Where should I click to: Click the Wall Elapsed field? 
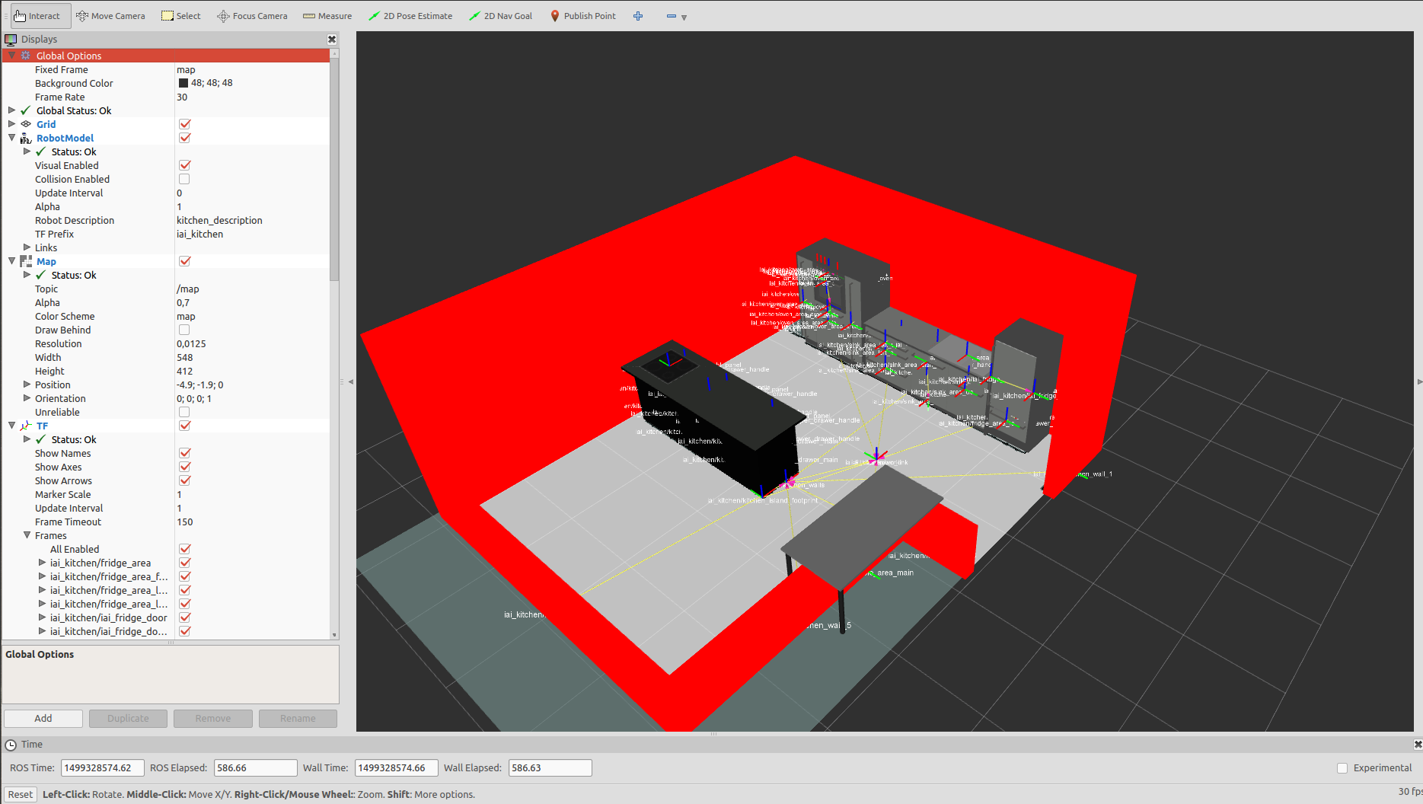(550, 768)
